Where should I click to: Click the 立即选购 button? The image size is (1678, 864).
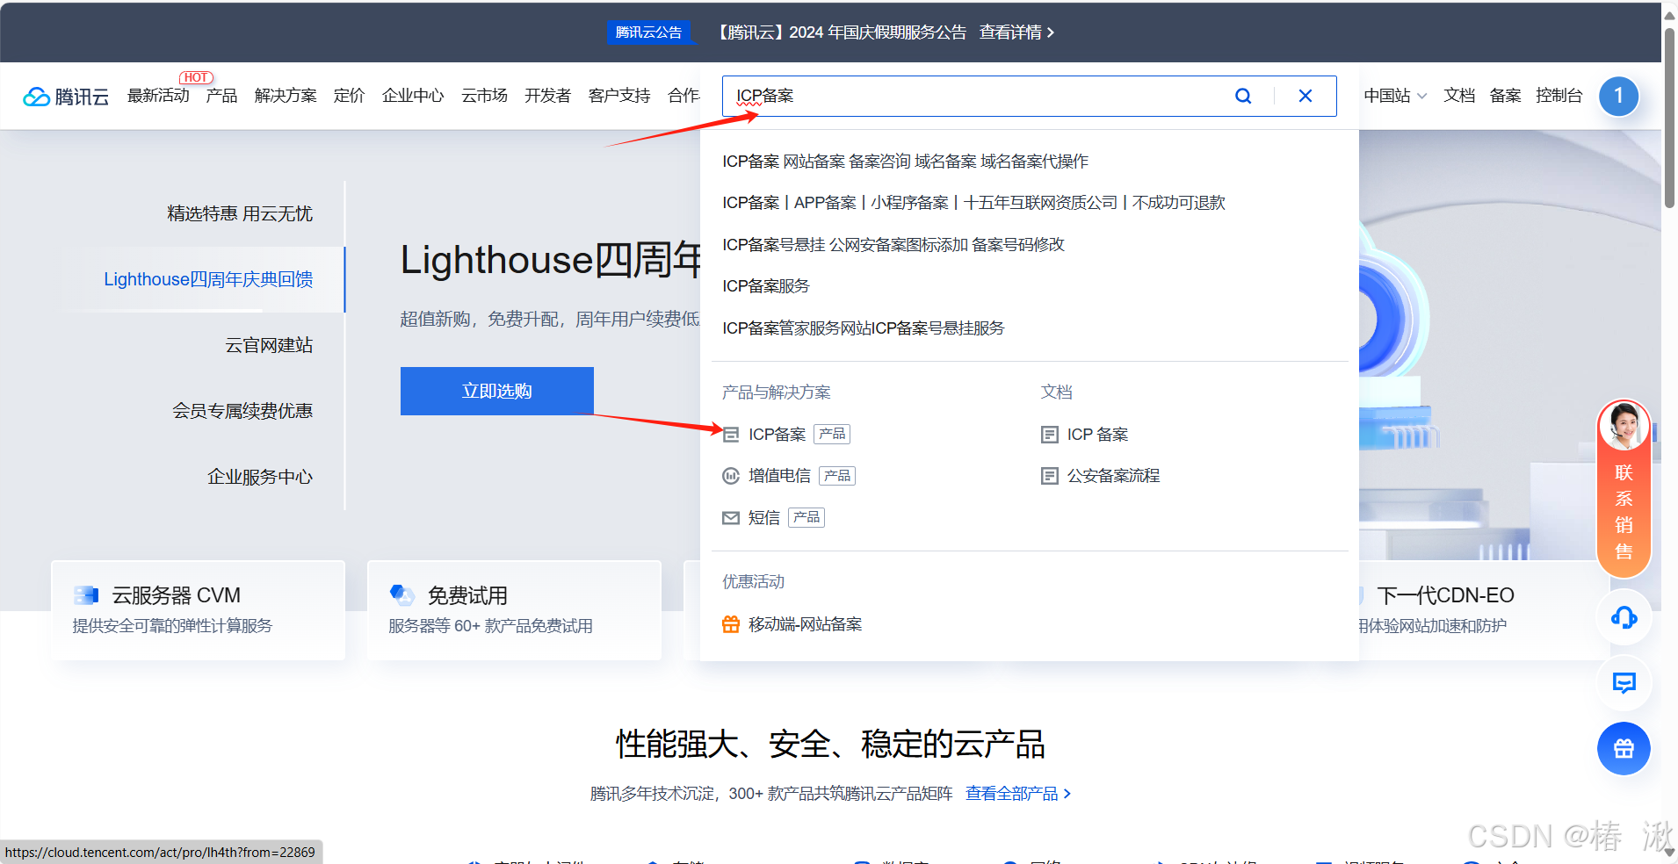pos(497,391)
